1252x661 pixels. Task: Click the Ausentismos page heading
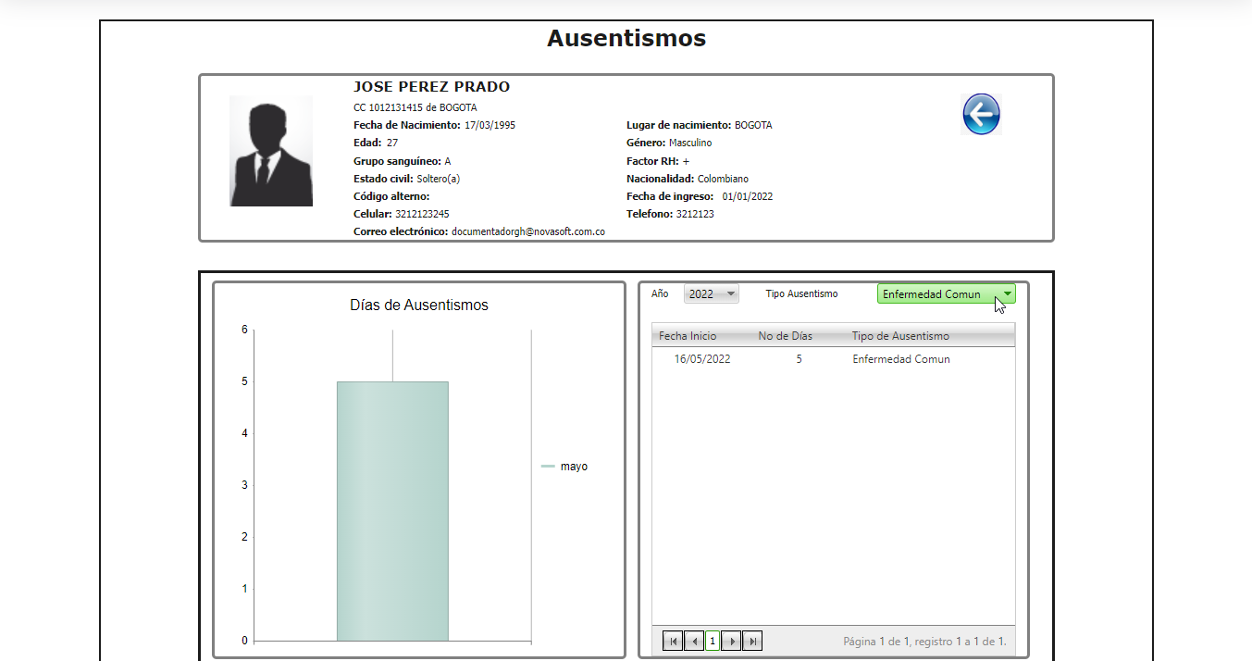click(626, 38)
